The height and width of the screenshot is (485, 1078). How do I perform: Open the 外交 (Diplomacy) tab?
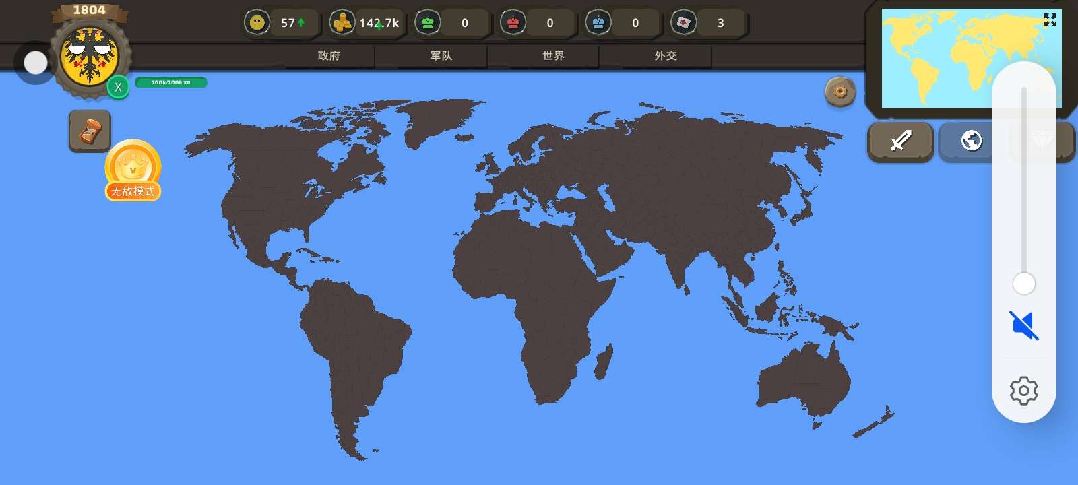[x=666, y=56]
